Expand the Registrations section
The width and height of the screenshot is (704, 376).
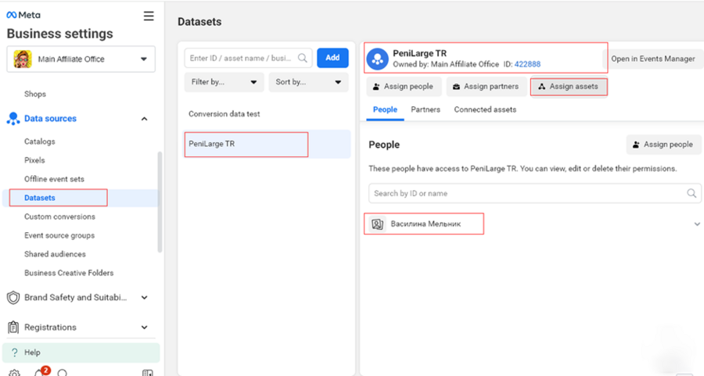point(144,328)
